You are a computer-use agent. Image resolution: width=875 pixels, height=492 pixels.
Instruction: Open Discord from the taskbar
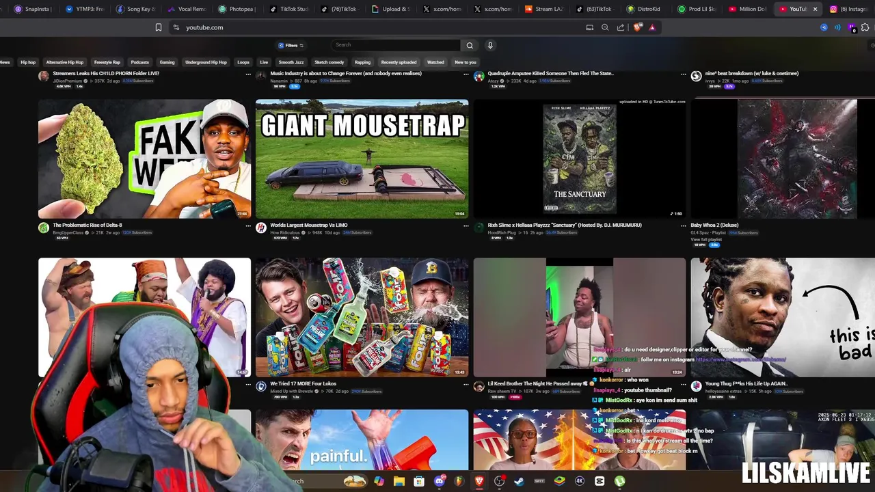tap(440, 481)
